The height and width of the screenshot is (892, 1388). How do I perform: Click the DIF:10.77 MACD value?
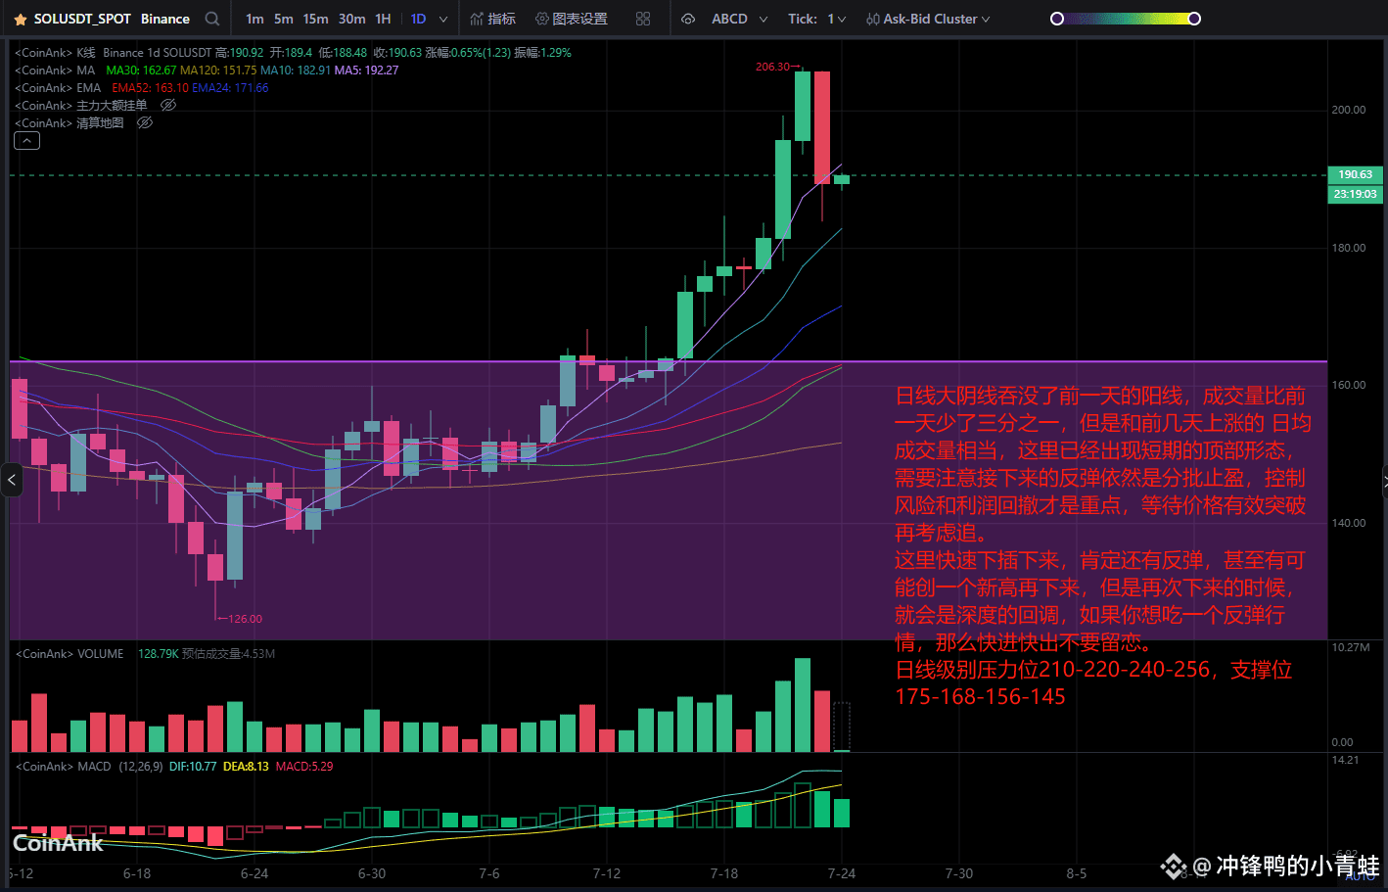click(193, 766)
